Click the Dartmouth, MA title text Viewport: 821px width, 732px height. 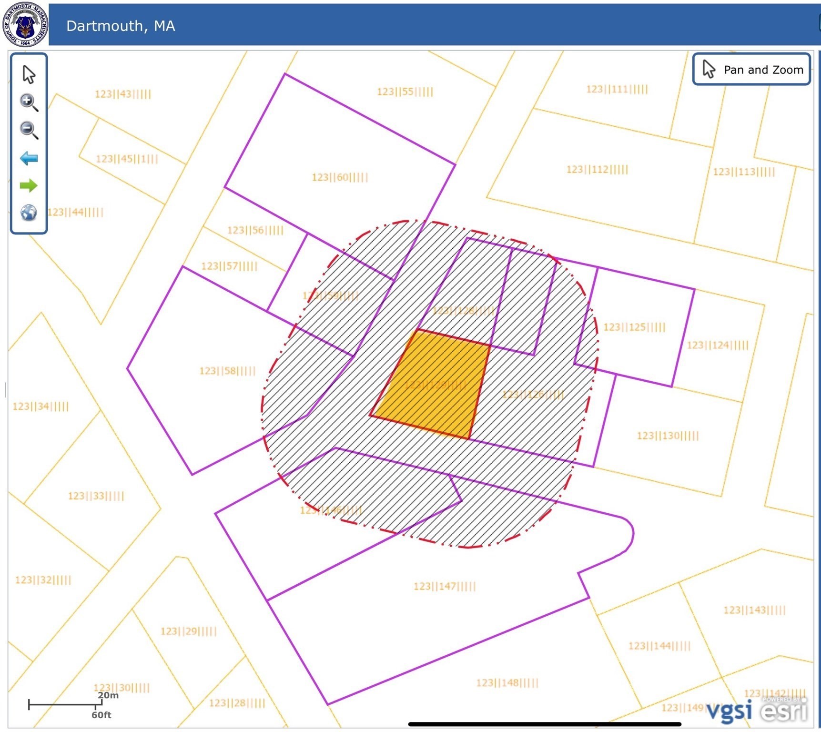point(121,26)
